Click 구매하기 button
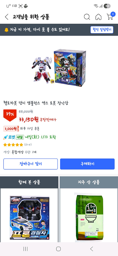Image resolution: width=118 pixels, height=256 pixels. coord(87,164)
